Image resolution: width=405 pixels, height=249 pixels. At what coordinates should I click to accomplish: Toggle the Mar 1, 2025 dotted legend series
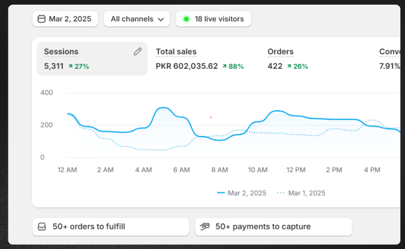[x=301, y=193]
